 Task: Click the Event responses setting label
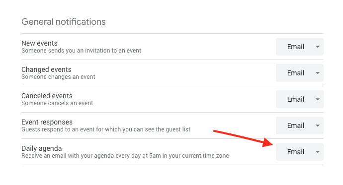pyautogui.click(x=47, y=122)
